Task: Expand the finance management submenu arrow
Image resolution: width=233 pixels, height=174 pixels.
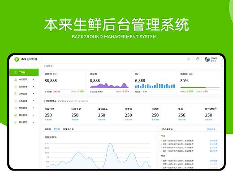Action: 34,115
